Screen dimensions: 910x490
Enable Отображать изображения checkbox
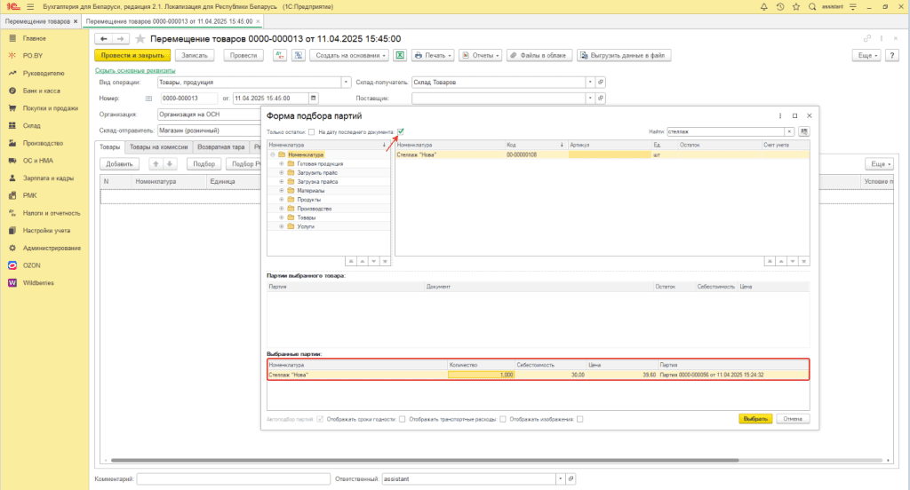[x=580, y=419]
